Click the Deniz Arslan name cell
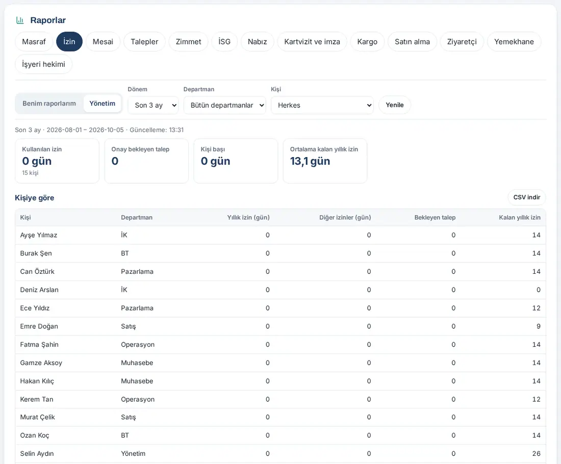Image resolution: width=561 pixels, height=464 pixels. pyautogui.click(x=39, y=290)
